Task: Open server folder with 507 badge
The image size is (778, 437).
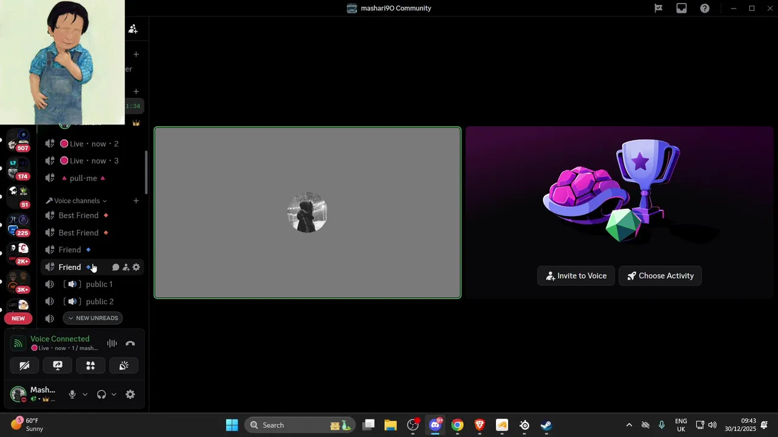Action: [x=18, y=141]
